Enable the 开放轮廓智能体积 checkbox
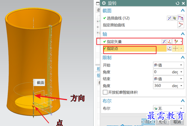This screenshot has width=187, height=126. tap(105, 92)
